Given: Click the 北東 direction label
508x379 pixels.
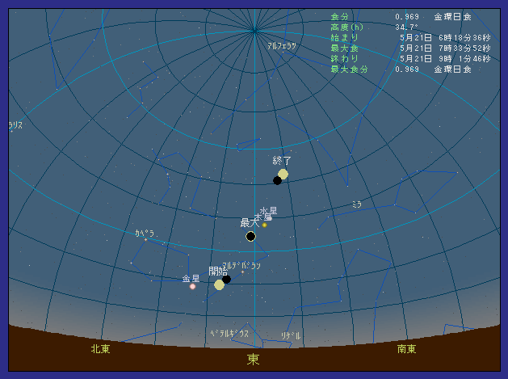Looking at the screenshot, I should (100, 349).
